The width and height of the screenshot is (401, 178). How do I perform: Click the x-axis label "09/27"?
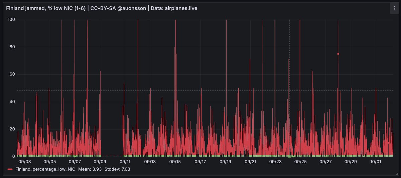(x=325, y=162)
